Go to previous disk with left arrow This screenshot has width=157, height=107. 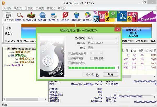pos(7,28)
